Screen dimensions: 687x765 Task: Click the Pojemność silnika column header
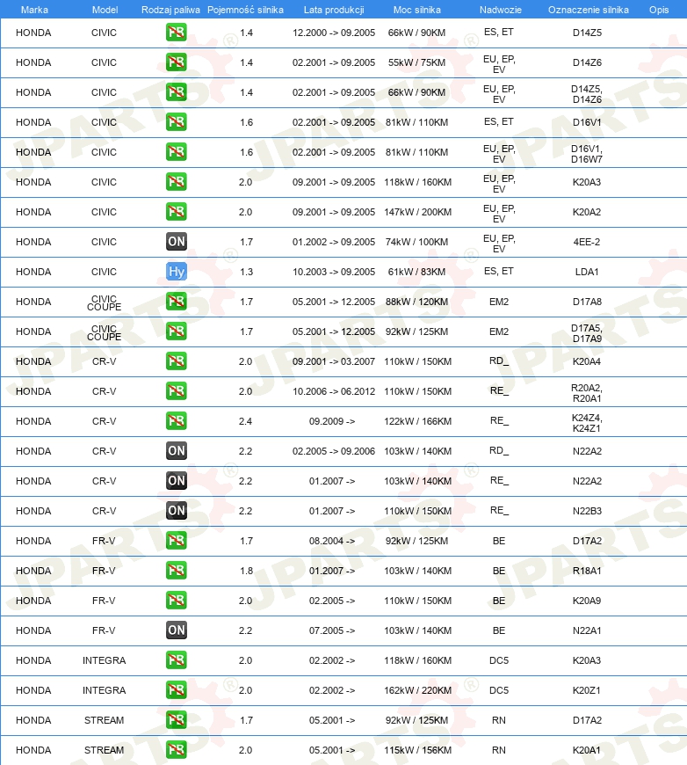coord(245,10)
